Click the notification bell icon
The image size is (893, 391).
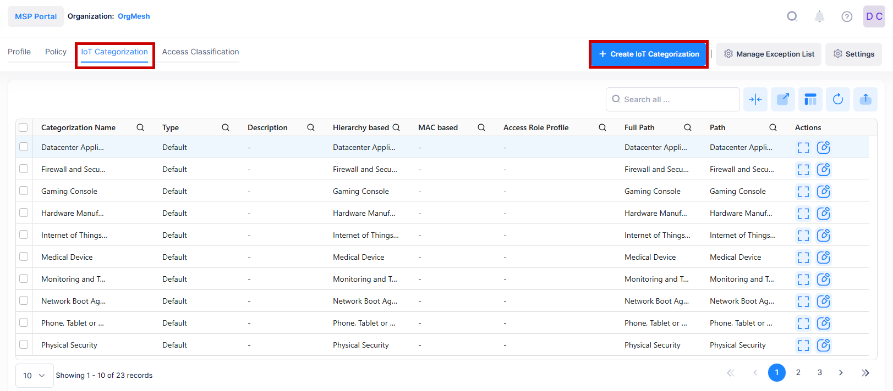(x=819, y=16)
